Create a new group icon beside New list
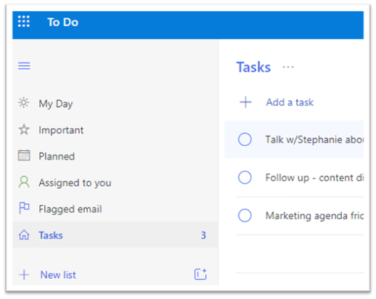The image size is (376, 299). click(x=201, y=274)
